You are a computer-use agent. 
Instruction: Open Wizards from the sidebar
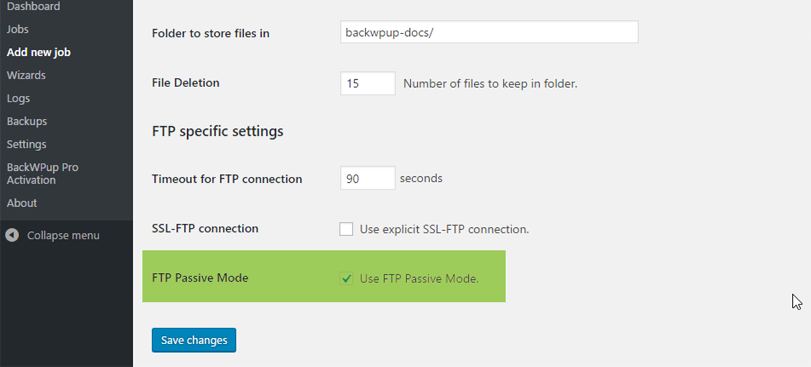26,76
